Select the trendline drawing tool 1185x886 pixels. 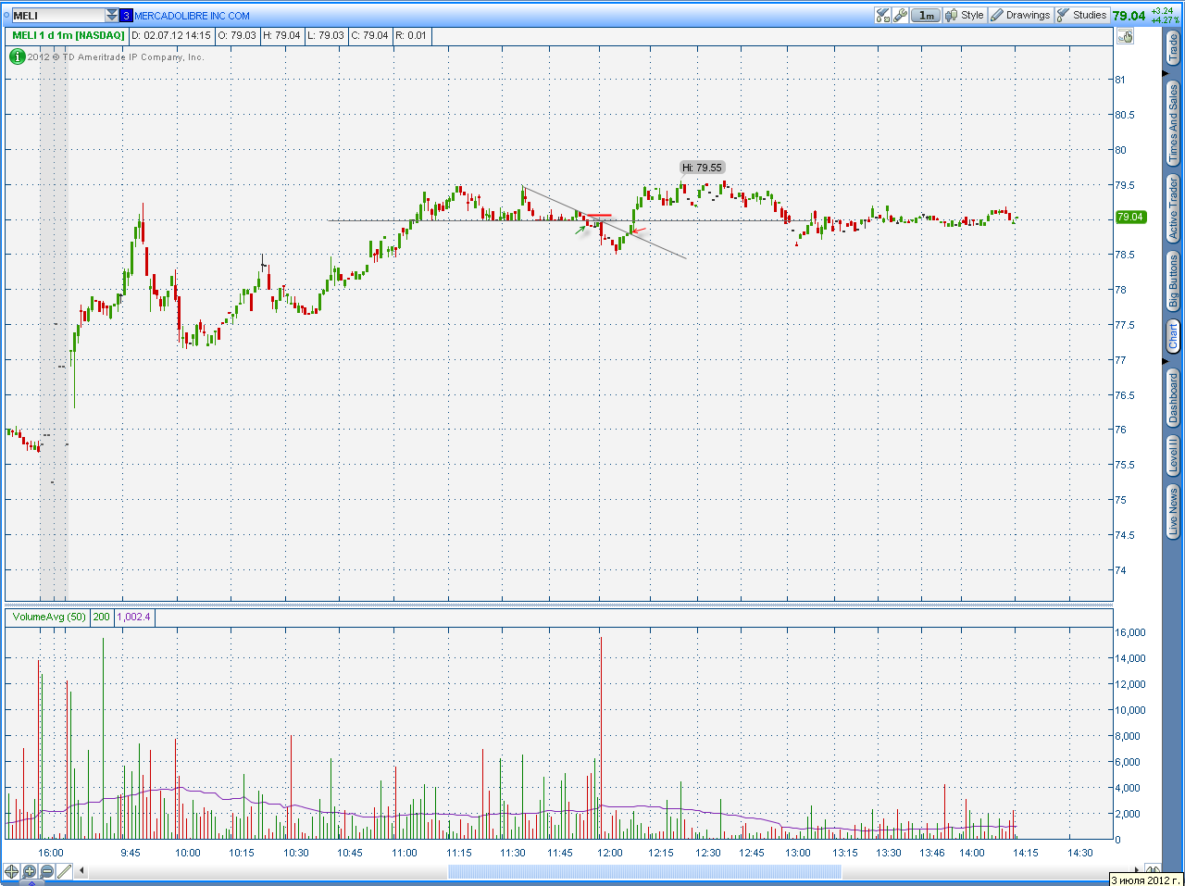(65, 871)
